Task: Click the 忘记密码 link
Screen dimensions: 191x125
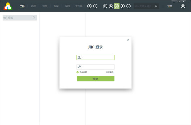Action: click(x=110, y=72)
